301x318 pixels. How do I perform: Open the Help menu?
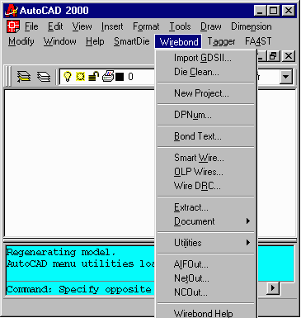point(95,41)
